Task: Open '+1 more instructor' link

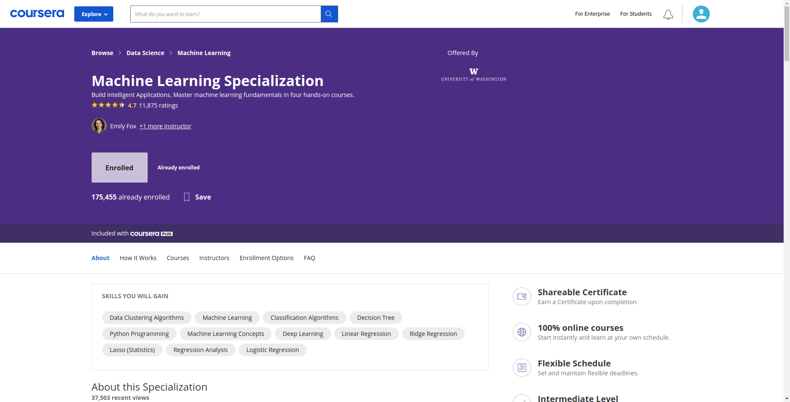Action: tap(165, 126)
